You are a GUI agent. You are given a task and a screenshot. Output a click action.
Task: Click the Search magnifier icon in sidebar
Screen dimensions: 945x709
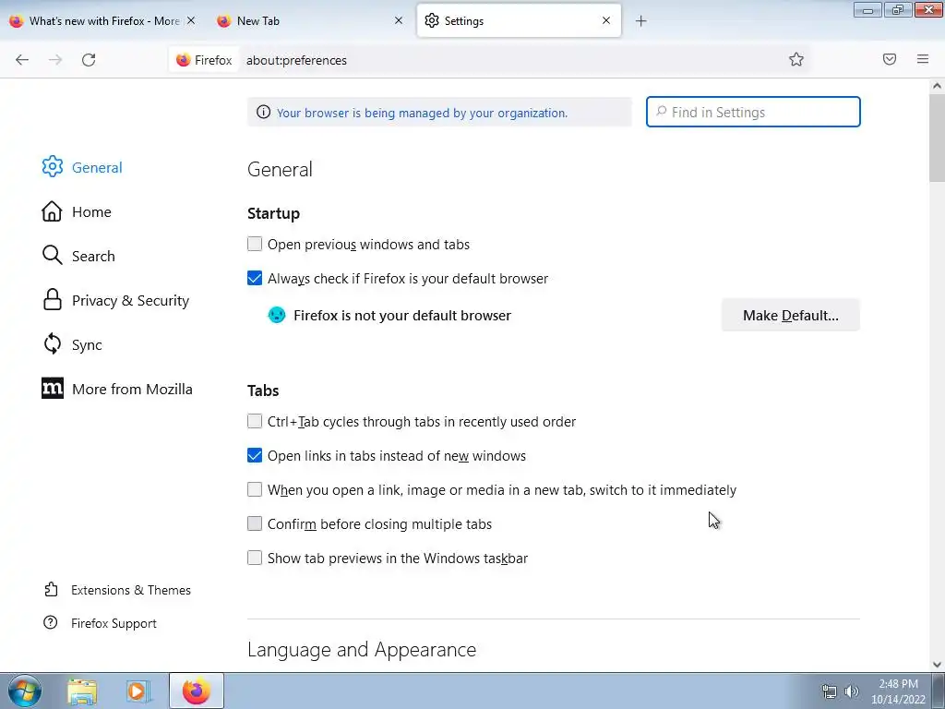pyautogui.click(x=52, y=256)
